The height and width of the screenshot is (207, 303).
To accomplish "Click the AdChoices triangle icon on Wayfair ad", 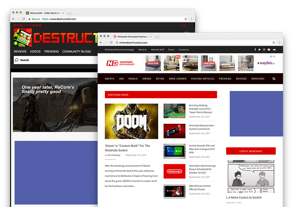I will (271, 57).
